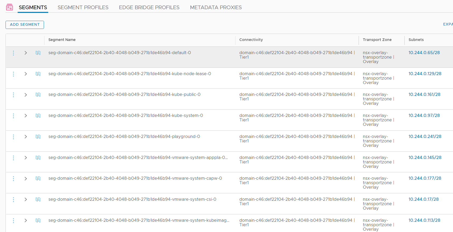Viewport: 453px width, 232px height.
Task: Open subnet link 10.244.0.129/28
Action: (425, 74)
